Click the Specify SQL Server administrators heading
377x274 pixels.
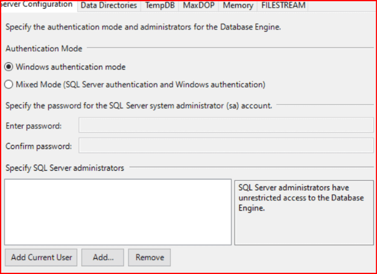pos(65,168)
